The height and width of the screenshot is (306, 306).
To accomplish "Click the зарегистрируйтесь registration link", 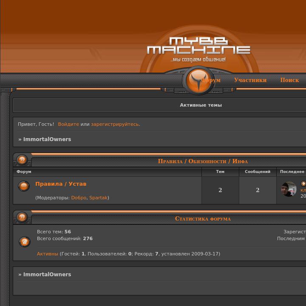I will (115, 124).
